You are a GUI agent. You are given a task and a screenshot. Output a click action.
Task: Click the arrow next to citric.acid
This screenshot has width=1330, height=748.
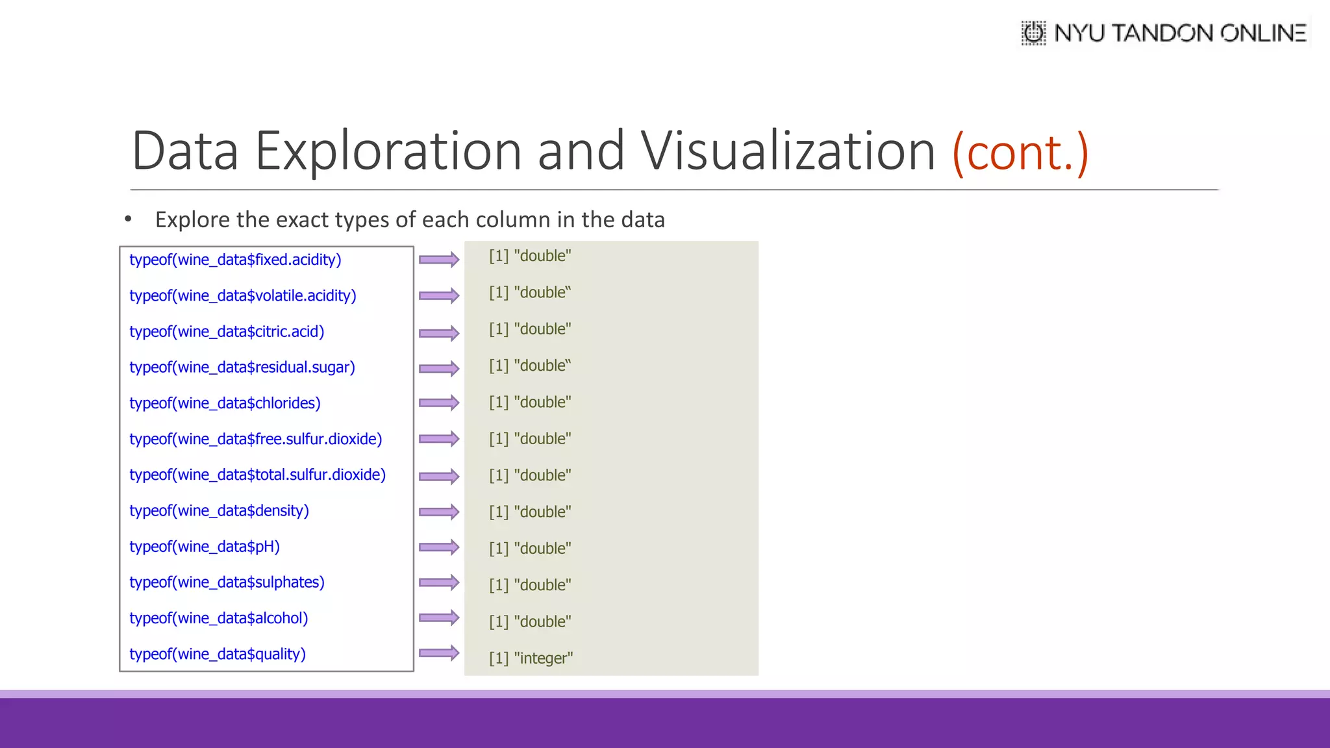(x=439, y=333)
